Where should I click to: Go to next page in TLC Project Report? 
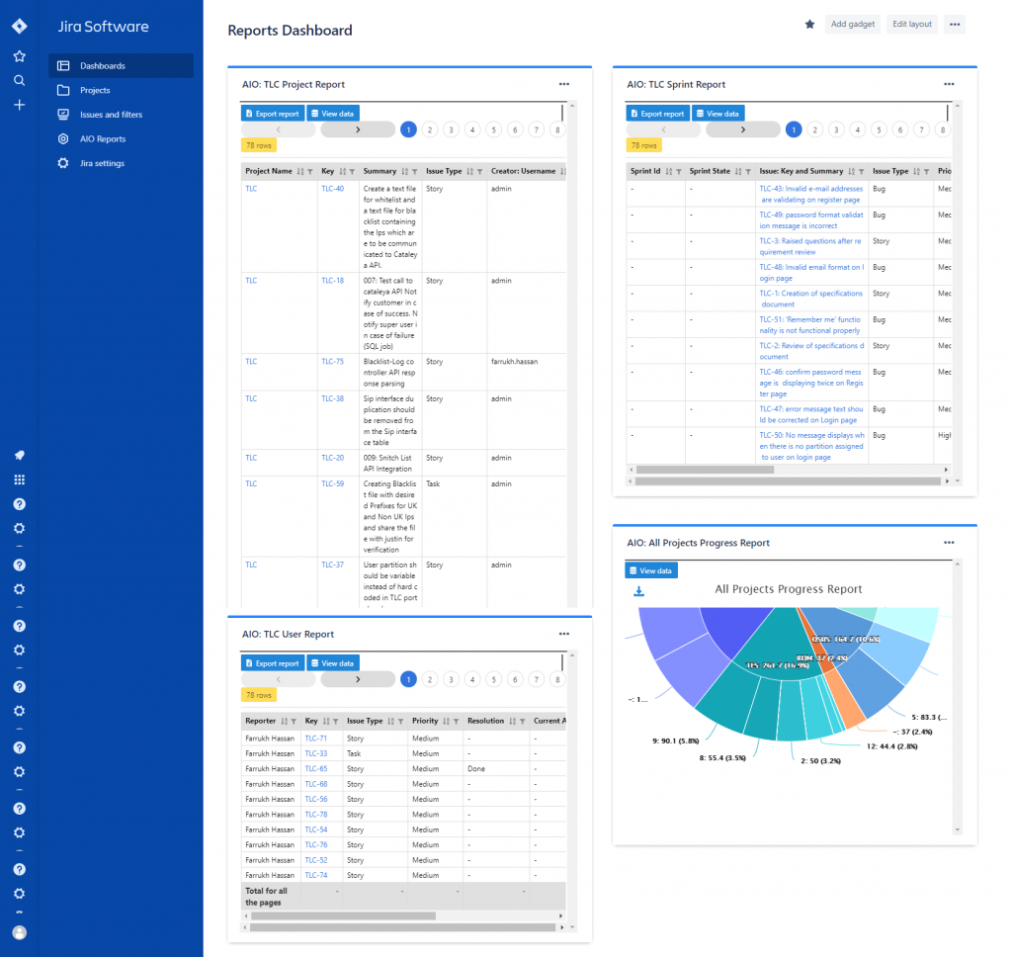[358, 130]
